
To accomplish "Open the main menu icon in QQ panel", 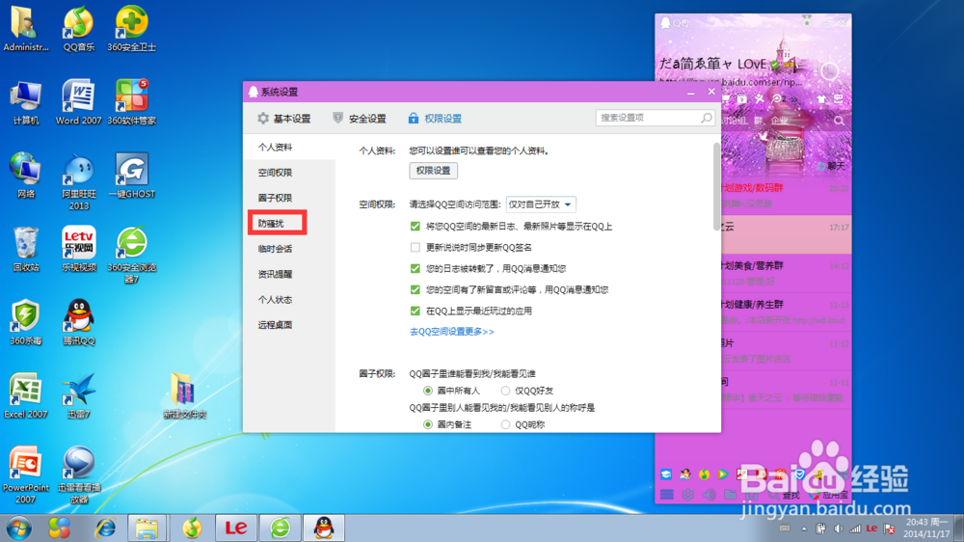I will click(667, 495).
